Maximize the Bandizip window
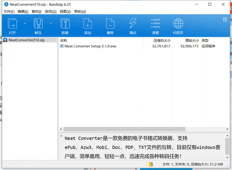Image resolution: width=232 pixels, height=170 pixels. click(x=210, y=5)
